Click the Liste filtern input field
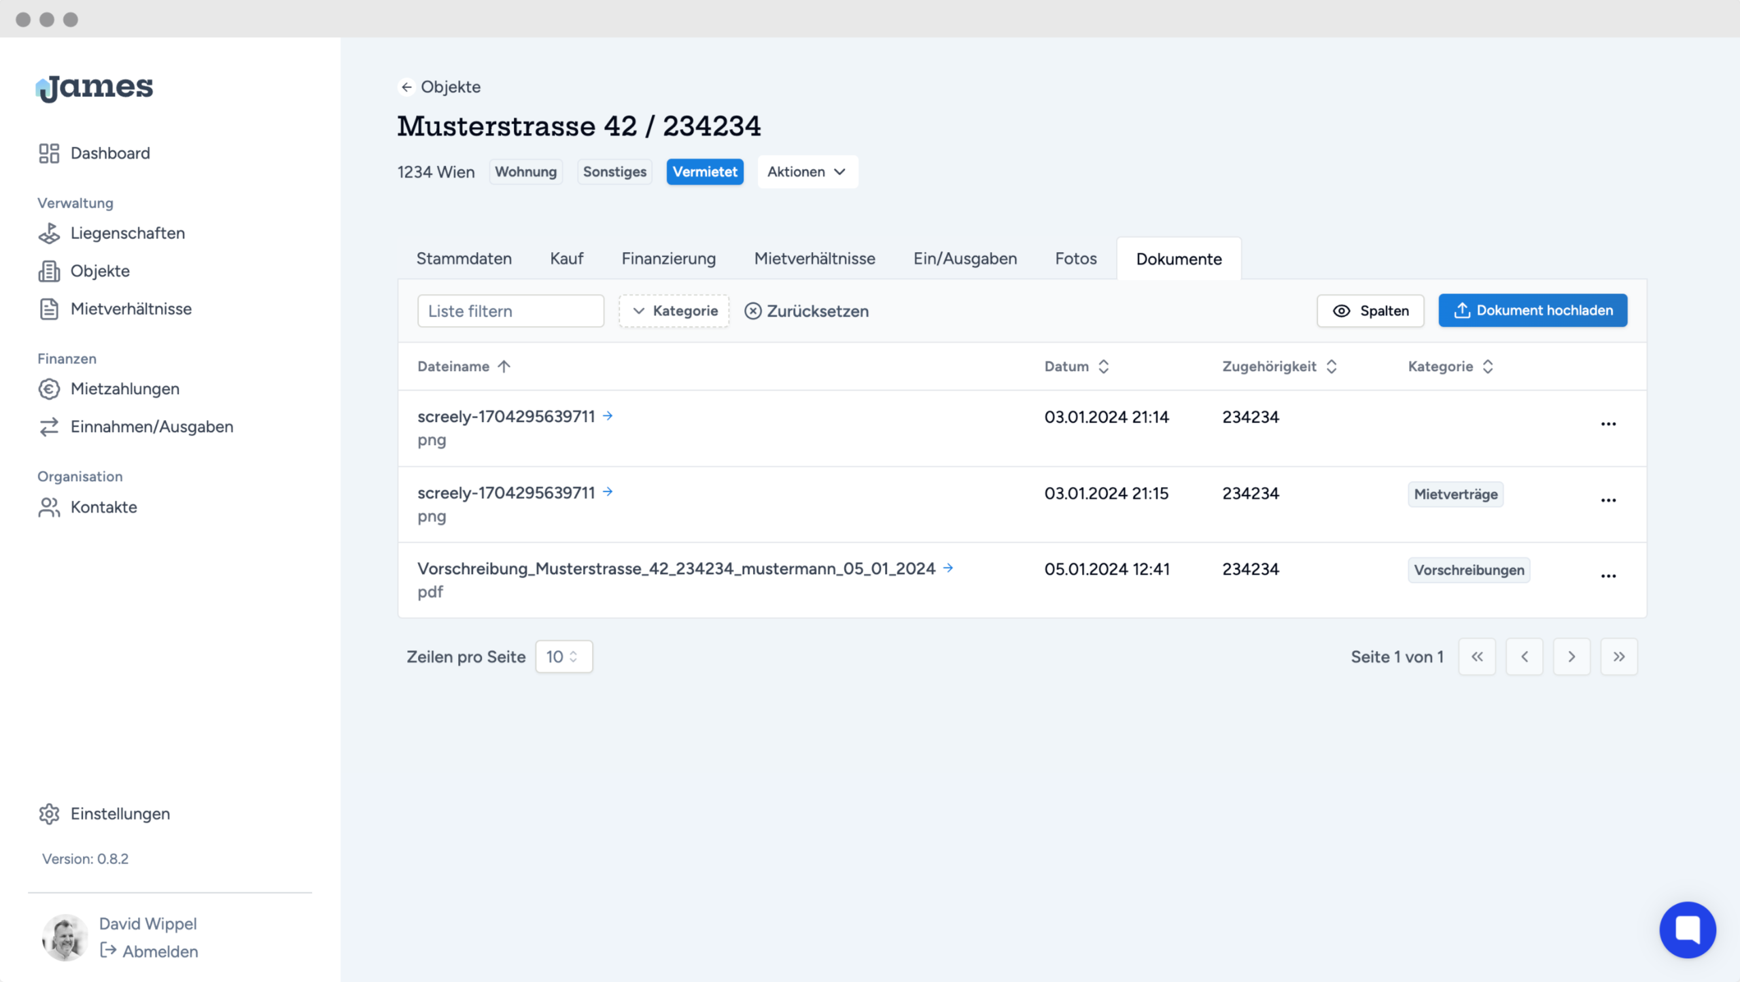 point(510,311)
